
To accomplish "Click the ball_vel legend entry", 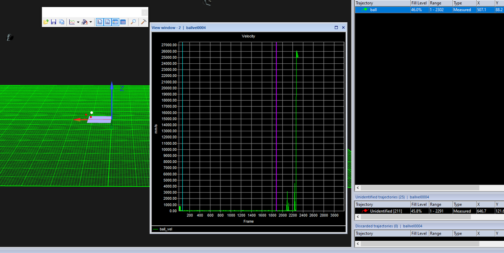I will point(162,229).
